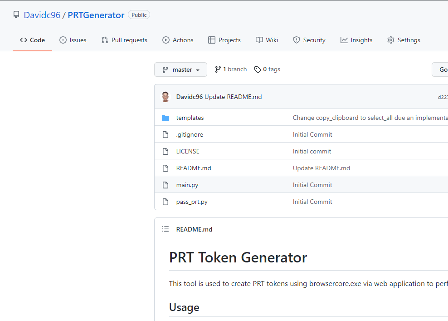Click Davidc96's avatar in commit header
The width and height of the screenshot is (448, 321).
[x=166, y=97]
